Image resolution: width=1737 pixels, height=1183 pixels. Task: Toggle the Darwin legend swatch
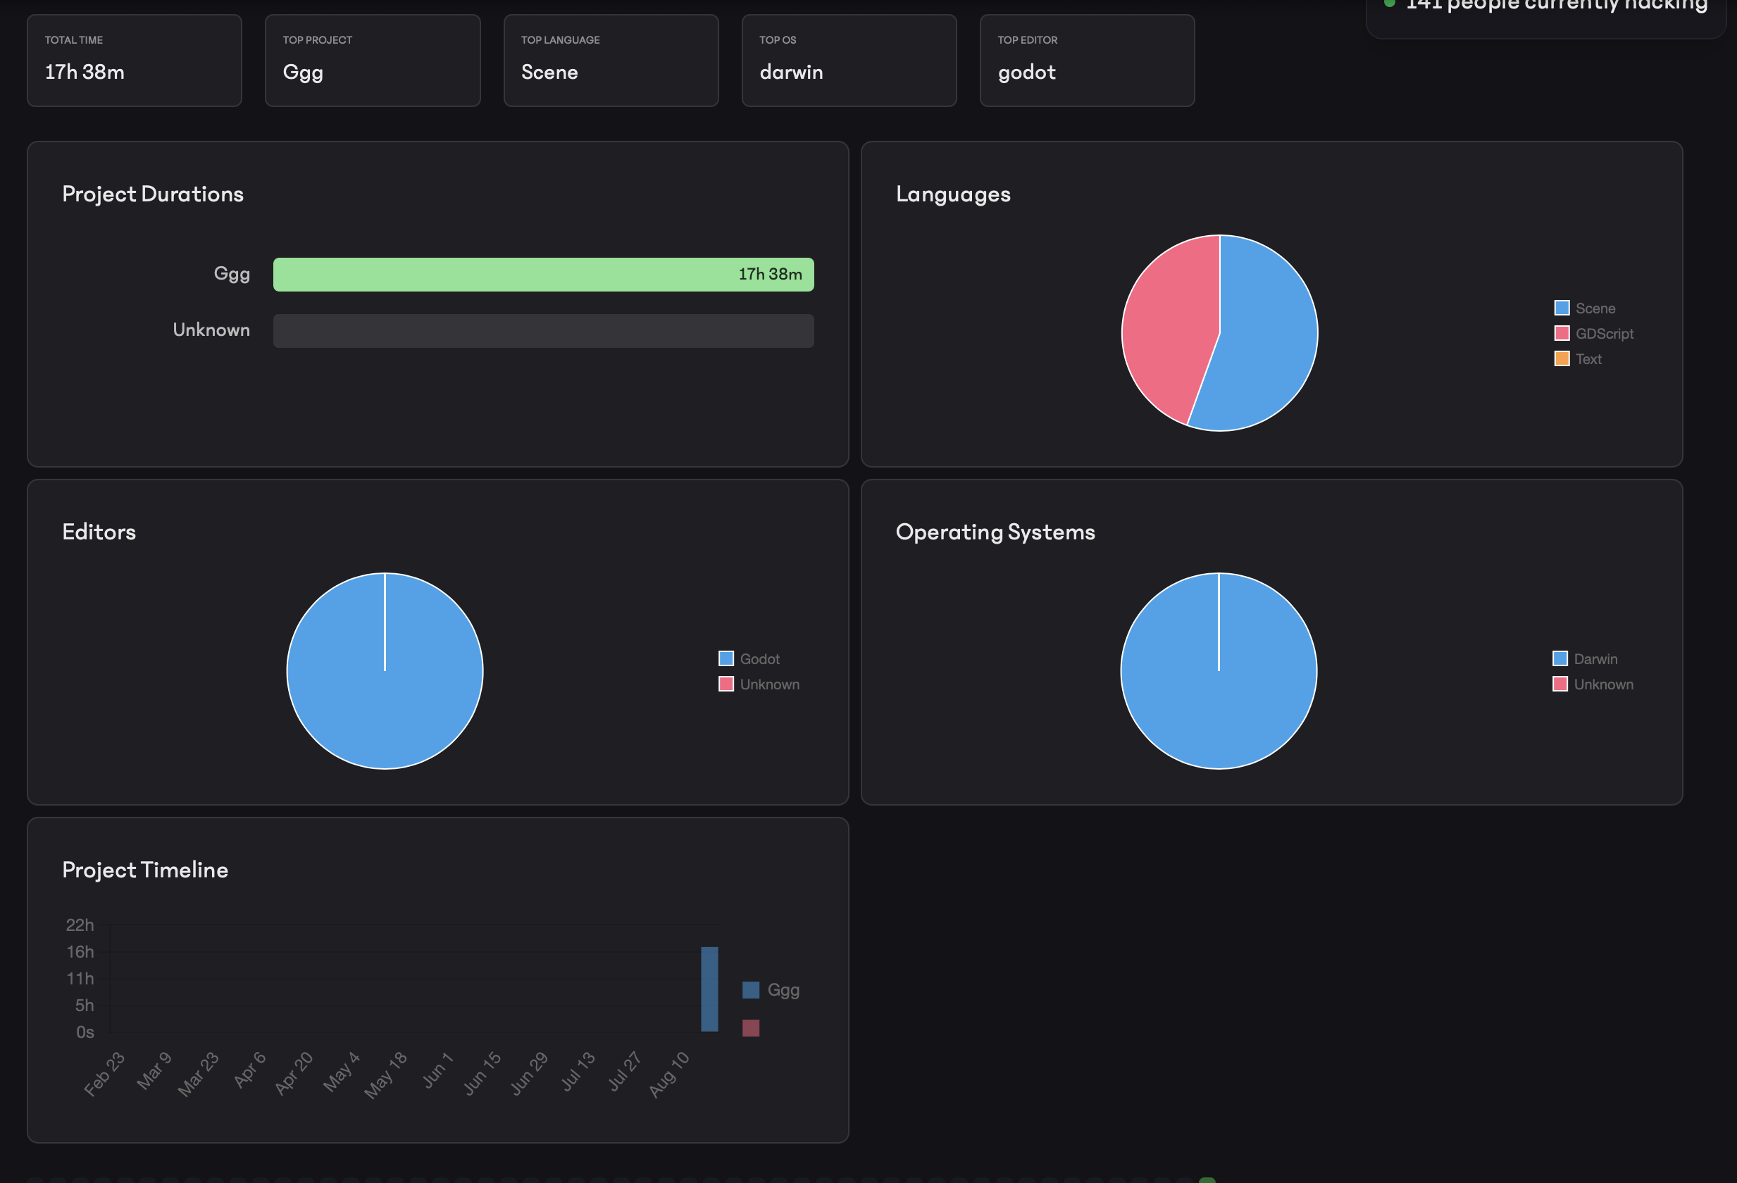click(x=1560, y=658)
